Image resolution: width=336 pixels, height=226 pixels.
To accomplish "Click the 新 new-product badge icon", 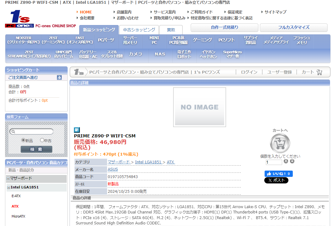I will (77, 130).
